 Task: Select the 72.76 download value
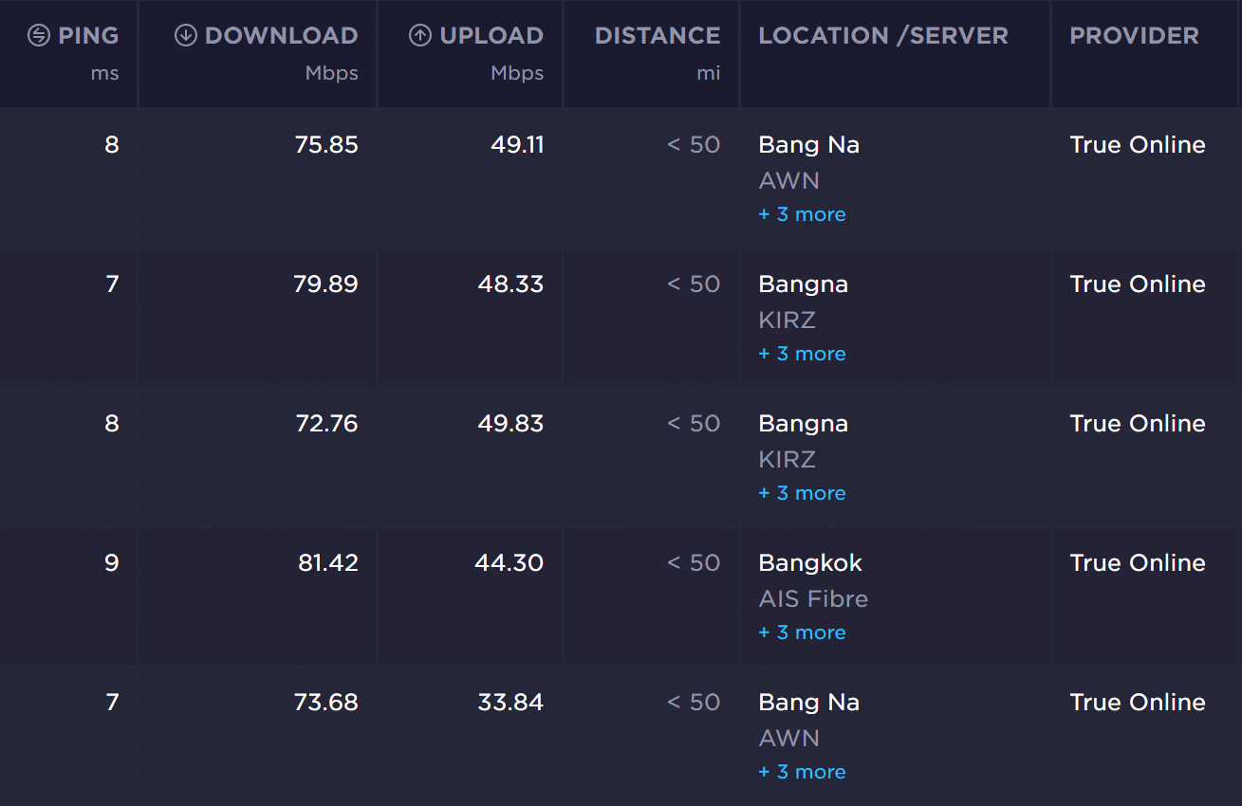tap(327, 424)
